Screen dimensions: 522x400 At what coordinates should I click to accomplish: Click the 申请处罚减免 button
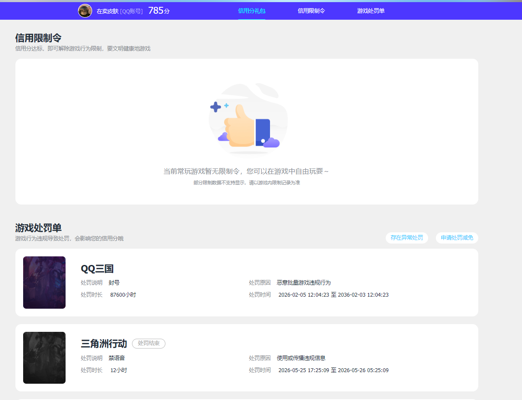click(457, 238)
